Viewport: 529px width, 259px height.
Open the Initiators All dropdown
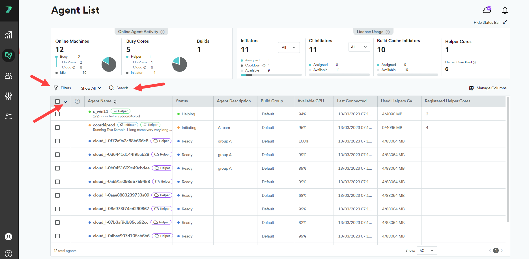tap(289, 48)
